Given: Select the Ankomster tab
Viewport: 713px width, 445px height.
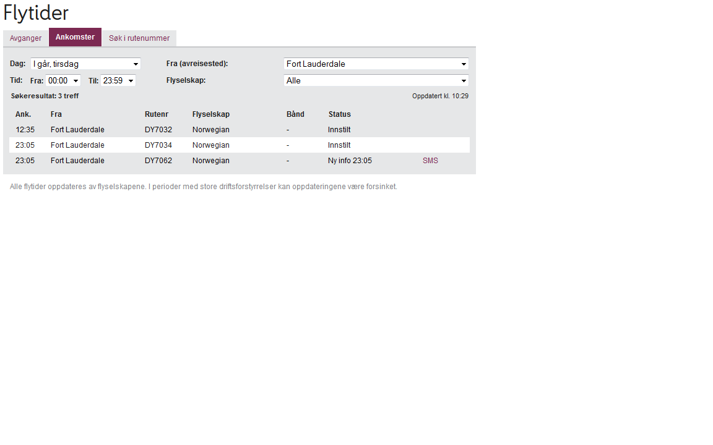Looking at the screenshot, I should [75, 37].
